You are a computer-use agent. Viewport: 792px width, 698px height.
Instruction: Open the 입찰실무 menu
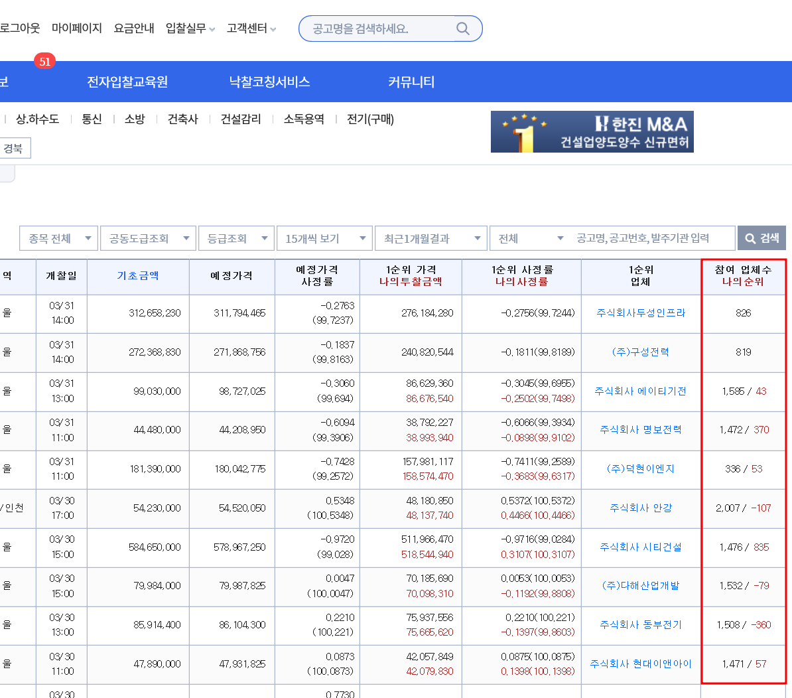[190, 29]
